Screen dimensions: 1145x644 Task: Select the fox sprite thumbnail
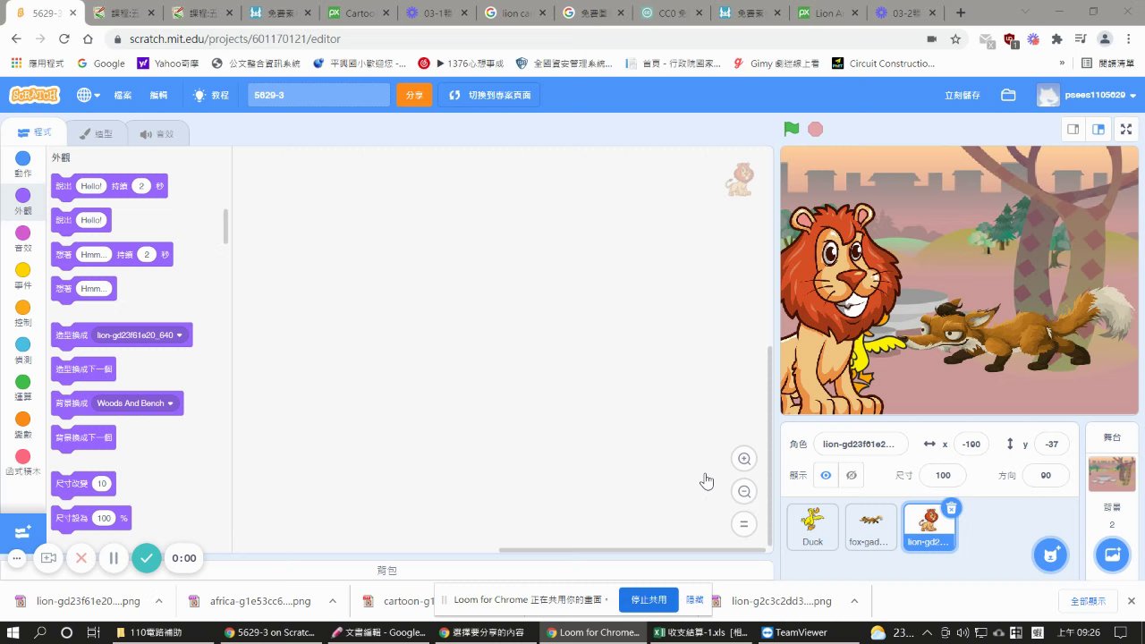[x=870, y=526]
